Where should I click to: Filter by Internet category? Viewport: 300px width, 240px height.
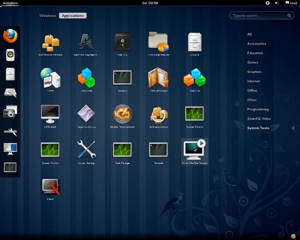253,81
